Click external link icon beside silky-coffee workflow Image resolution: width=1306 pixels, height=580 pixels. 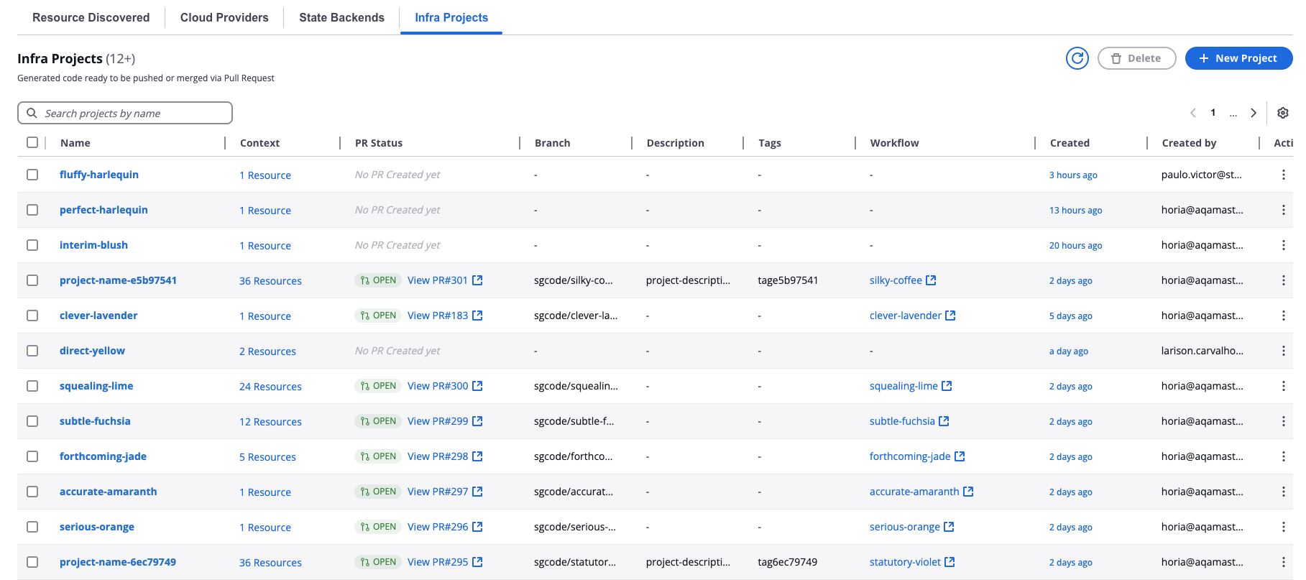point(931,280)
